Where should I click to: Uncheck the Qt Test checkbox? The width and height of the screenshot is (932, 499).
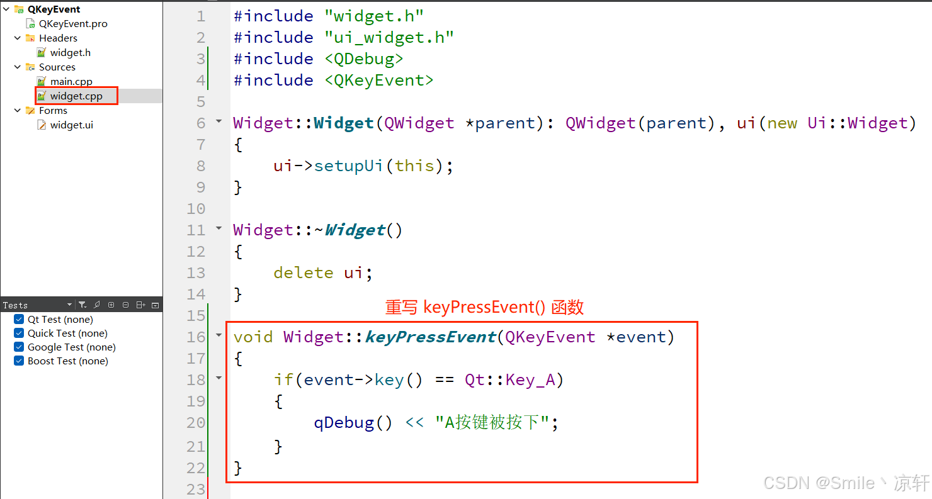[x=18, y=320]
